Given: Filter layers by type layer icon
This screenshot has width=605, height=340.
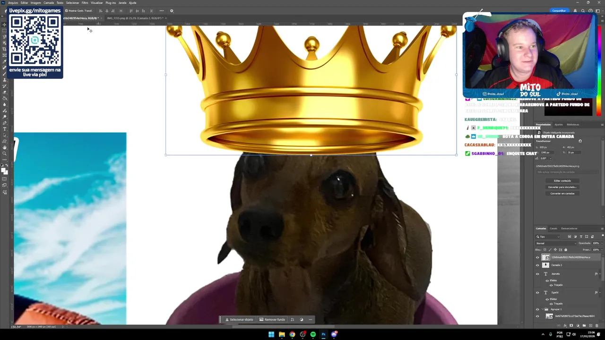Looking at the screenshot, I should coord(581,237).
